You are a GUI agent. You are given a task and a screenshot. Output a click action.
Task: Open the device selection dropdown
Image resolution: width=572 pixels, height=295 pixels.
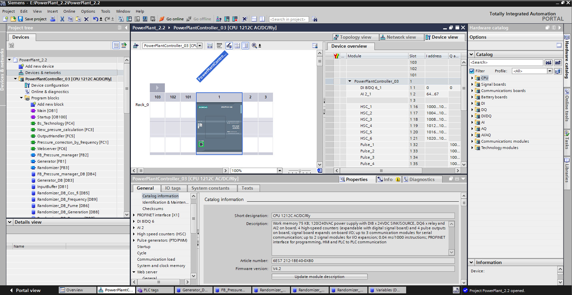coord(200,46)
